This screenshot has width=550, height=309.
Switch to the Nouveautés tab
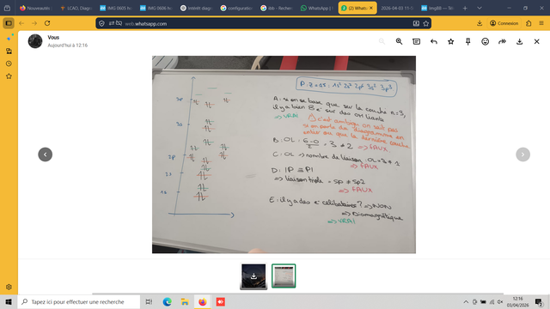pyautogui.click(x=36, y=8)
